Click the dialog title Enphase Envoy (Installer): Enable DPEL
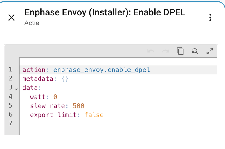This screenshot has height=149, width=225. [105, 12]
